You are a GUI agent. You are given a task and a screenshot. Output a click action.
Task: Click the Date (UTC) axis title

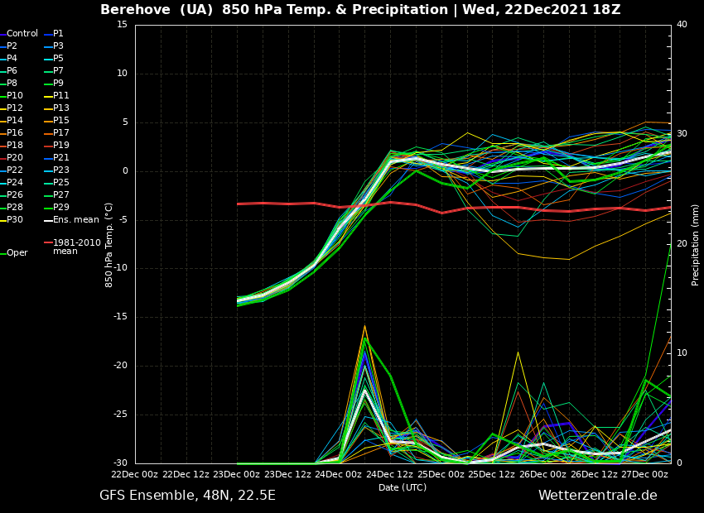(x=403, y=487)
